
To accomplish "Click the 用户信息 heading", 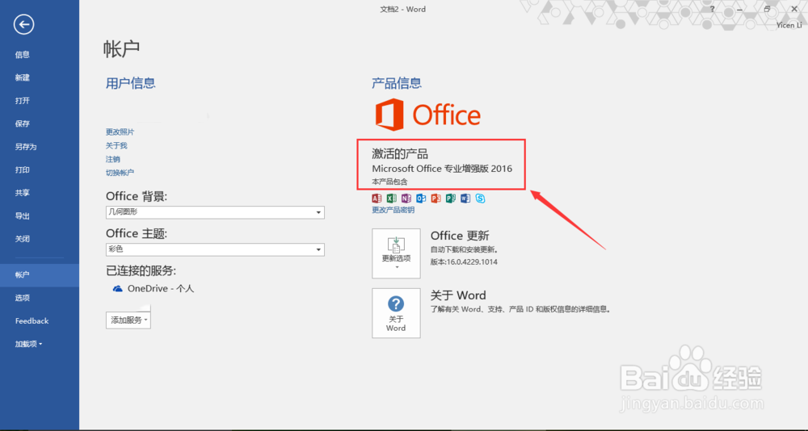I will (x=131, y=83).
